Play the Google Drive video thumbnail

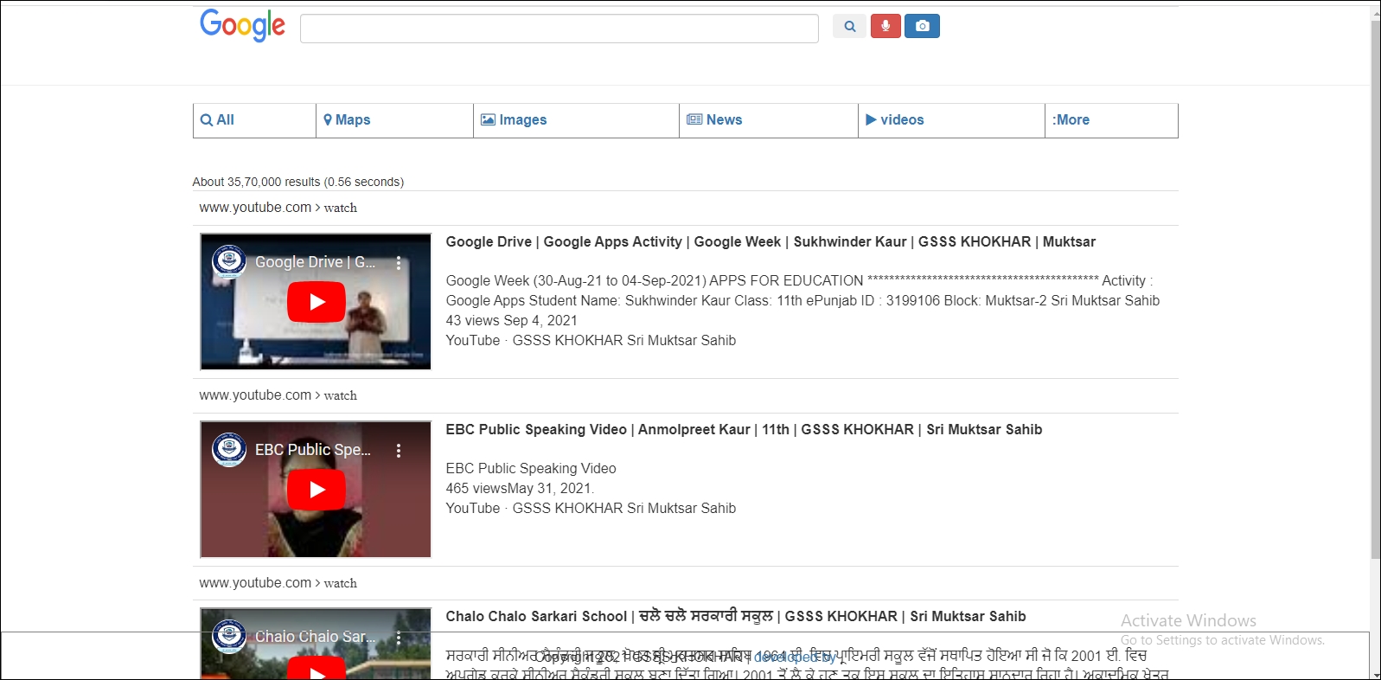316,302
